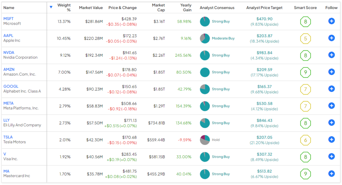Open the MSFT ticker link

(x=8, y=19)
